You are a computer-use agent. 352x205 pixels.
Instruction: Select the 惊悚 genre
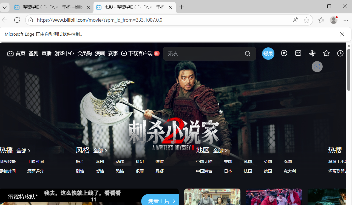pyautogui.click(x=160, y=162)
